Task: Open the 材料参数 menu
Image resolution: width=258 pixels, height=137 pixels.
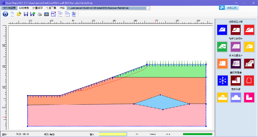Action: 24,8
